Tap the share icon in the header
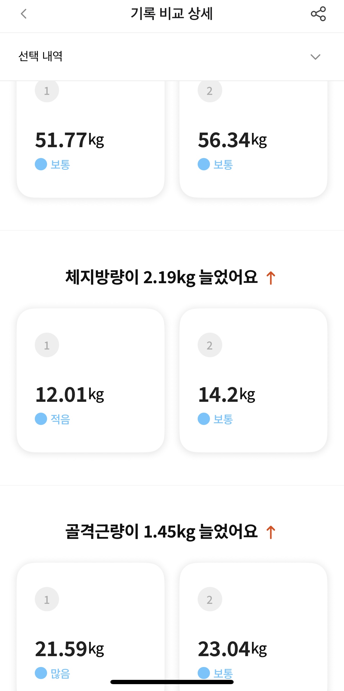 [x=318, y=14]
